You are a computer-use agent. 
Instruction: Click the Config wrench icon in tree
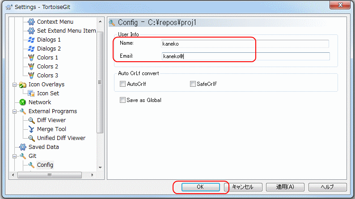(x=31, y=165)
